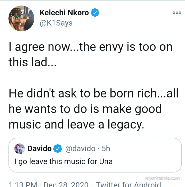Image resolution: width=185 pixels, height=187 pixels.
Task: Click the phrase "this lad..." in the tweet
Action: click(x=32, y=62)
